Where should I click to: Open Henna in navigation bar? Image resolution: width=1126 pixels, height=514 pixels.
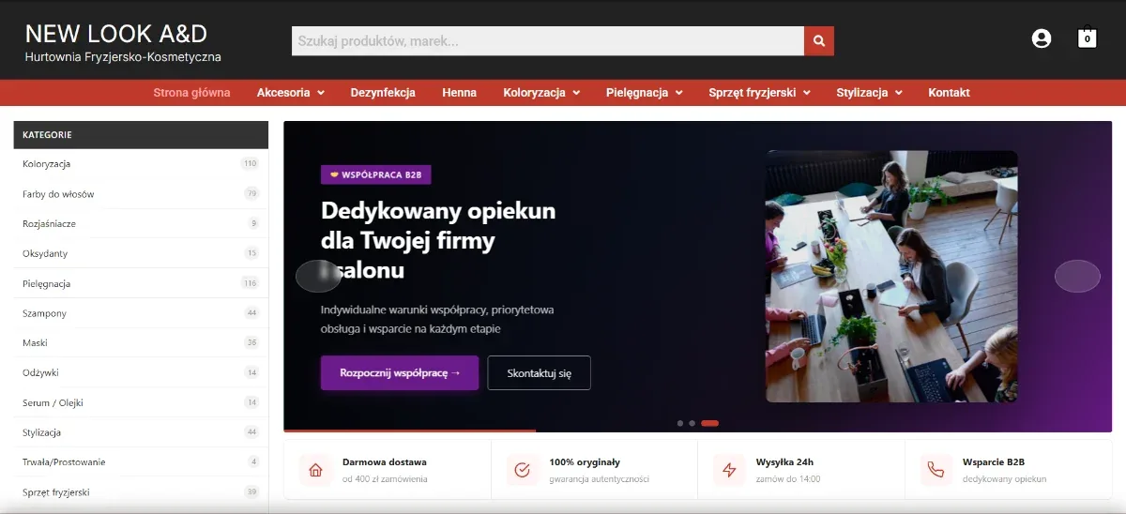click(460, 93)
